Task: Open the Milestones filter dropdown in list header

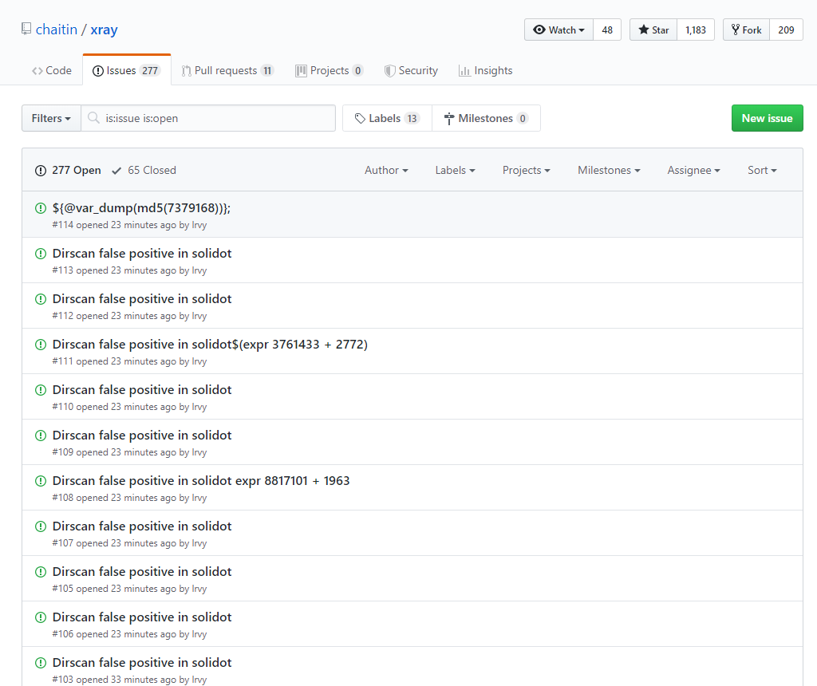Action: click(609, 171)
